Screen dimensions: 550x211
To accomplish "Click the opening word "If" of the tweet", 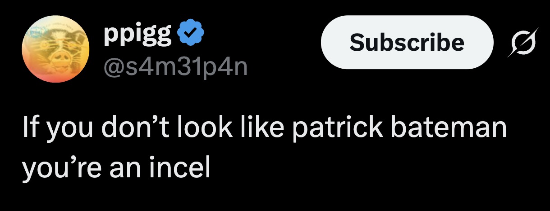I will (x=28, y=127).
